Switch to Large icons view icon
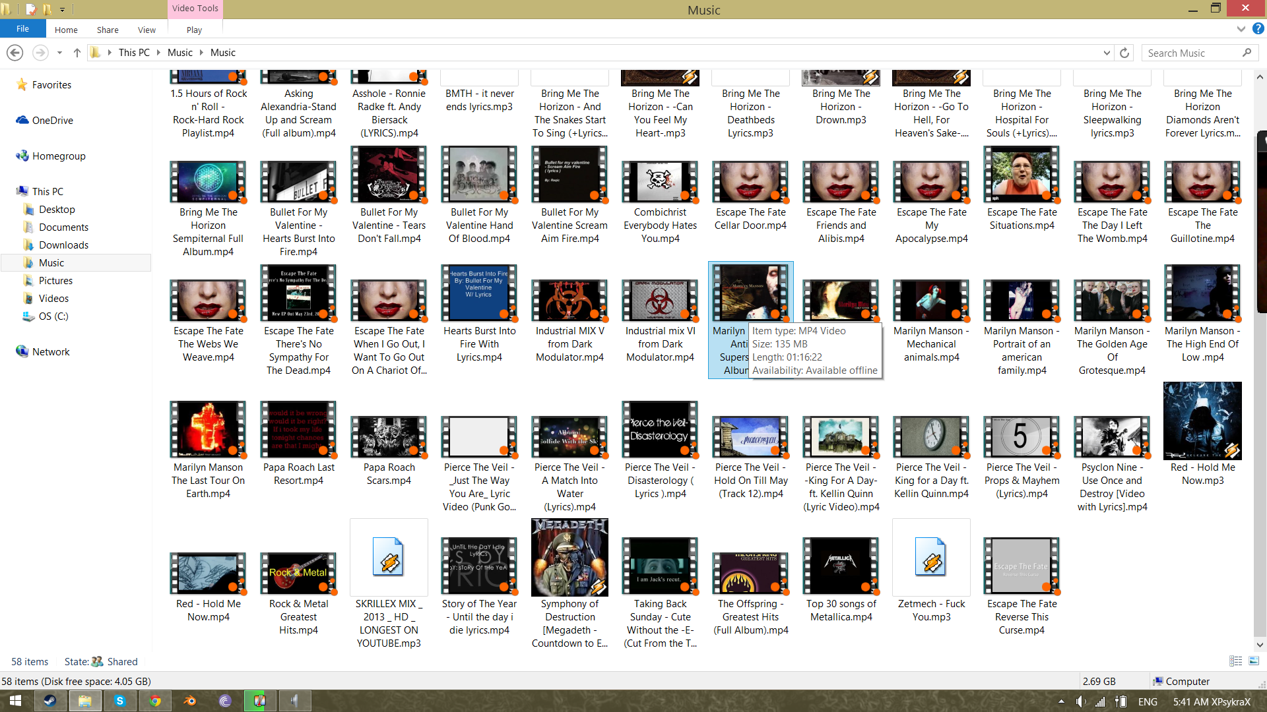The width and height of the screenshot is (1267, 712). click(x=1254, y=661)
